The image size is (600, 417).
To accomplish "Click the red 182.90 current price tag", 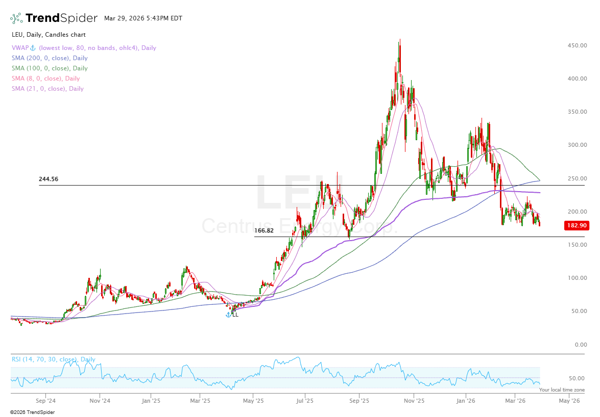I will coord(577,225).
